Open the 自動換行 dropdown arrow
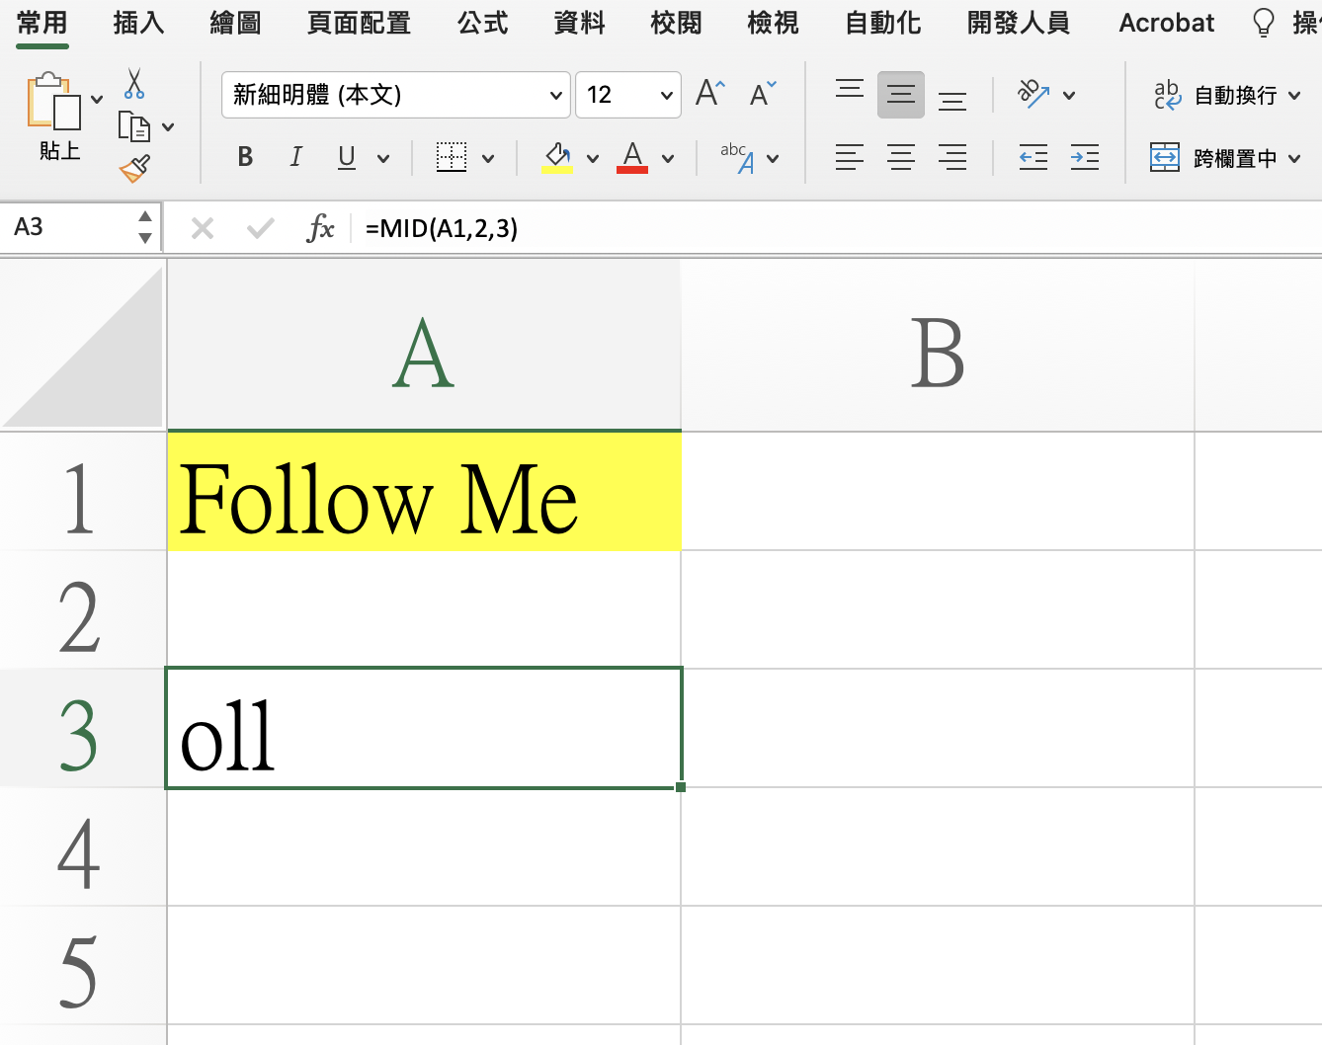The image size is (1322, 1045). click(1294, 96)
